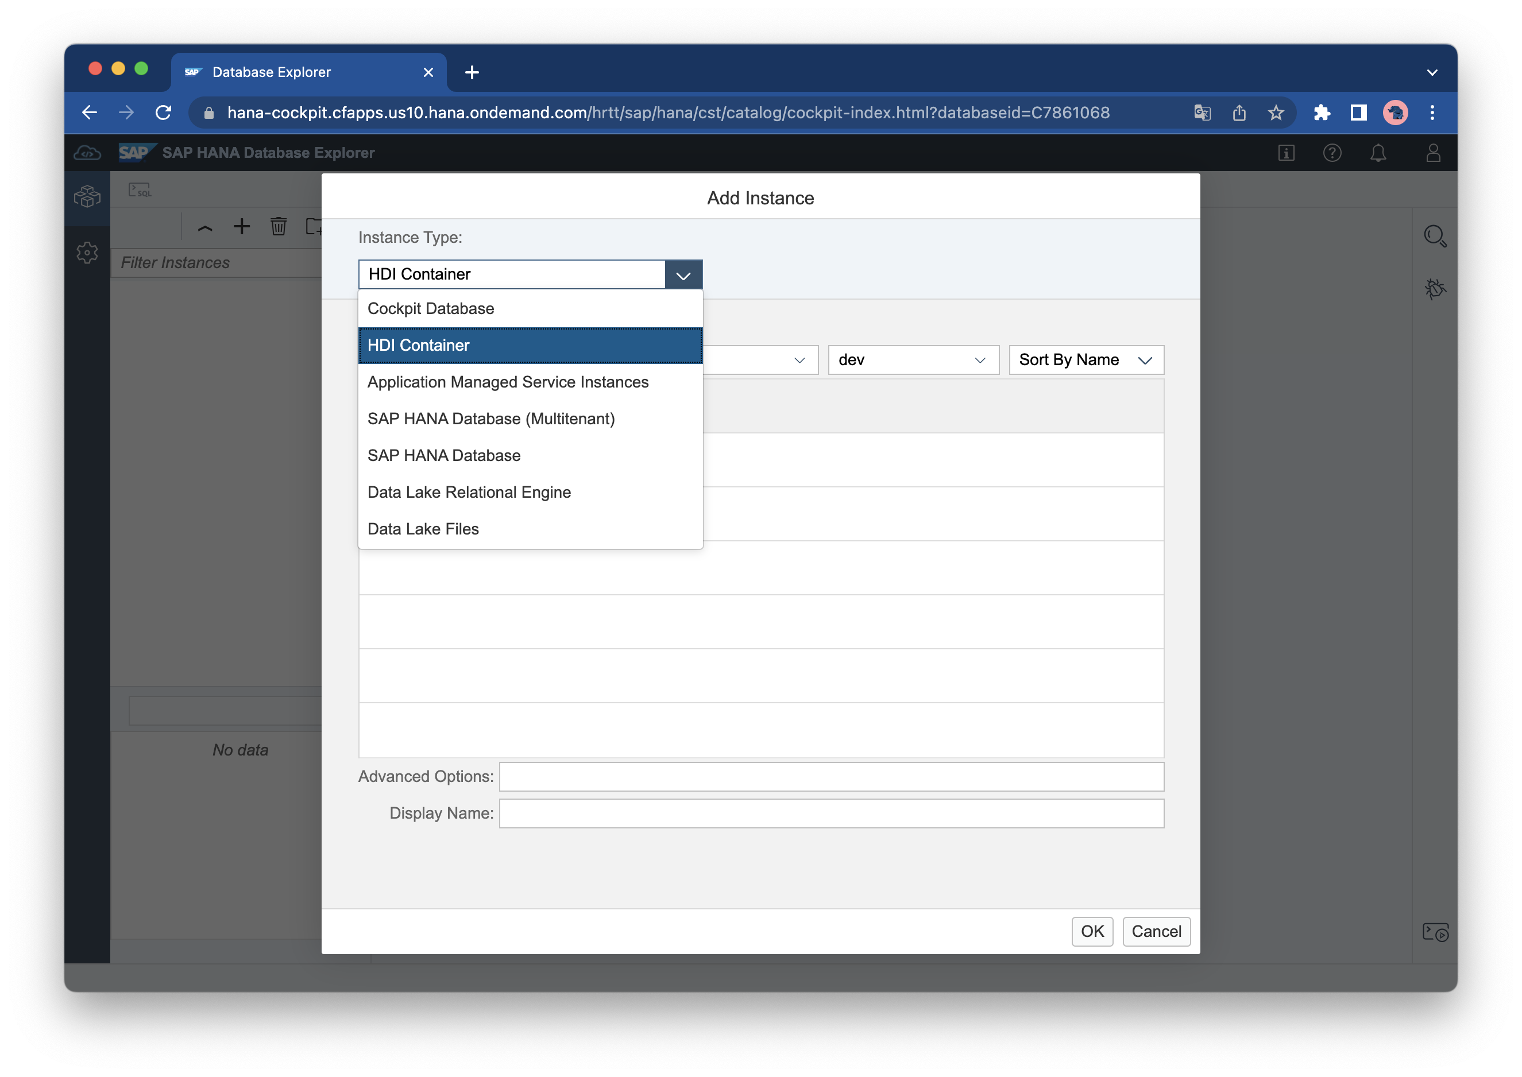The height and width of the screenshot is (1077, 1522).
Task: Click the Cancel button
Action: click(x=1156, y=931)
